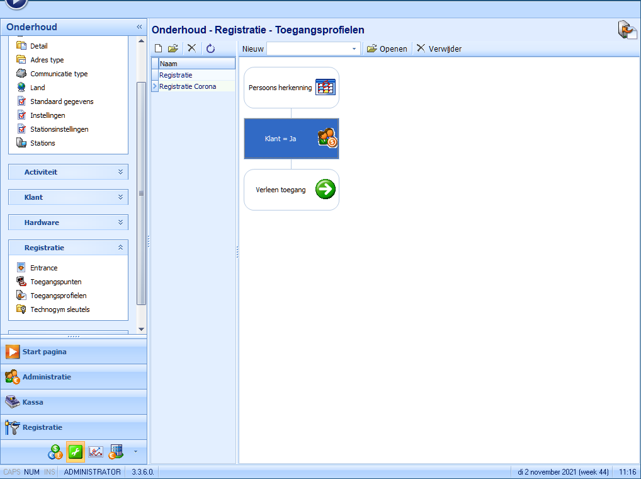Open the statistics line chart icon

tap(96, 452)
